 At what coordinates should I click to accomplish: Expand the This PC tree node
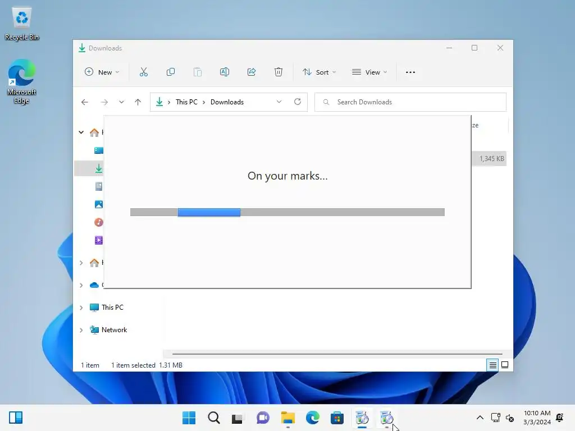click(x=81, y=308)
